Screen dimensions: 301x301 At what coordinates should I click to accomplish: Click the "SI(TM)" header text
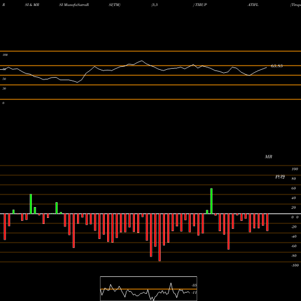click(x=114, y=5)
